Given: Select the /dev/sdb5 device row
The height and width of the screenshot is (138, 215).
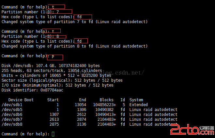Looking at the screenshot, I should tap(89, 110).
